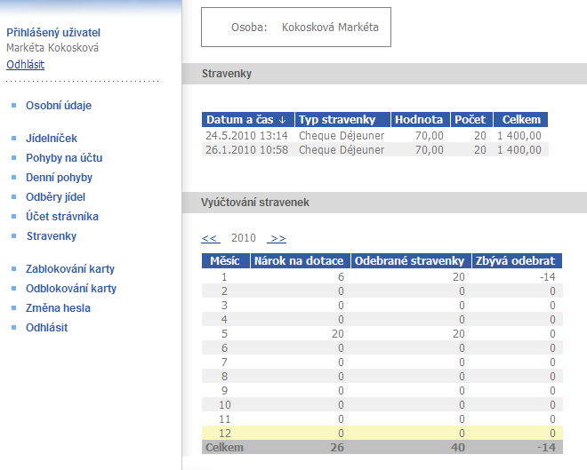This screenshot has height=470, width=587.
Task: Click the -14 value in month 1 row
Action: (547, 277)
